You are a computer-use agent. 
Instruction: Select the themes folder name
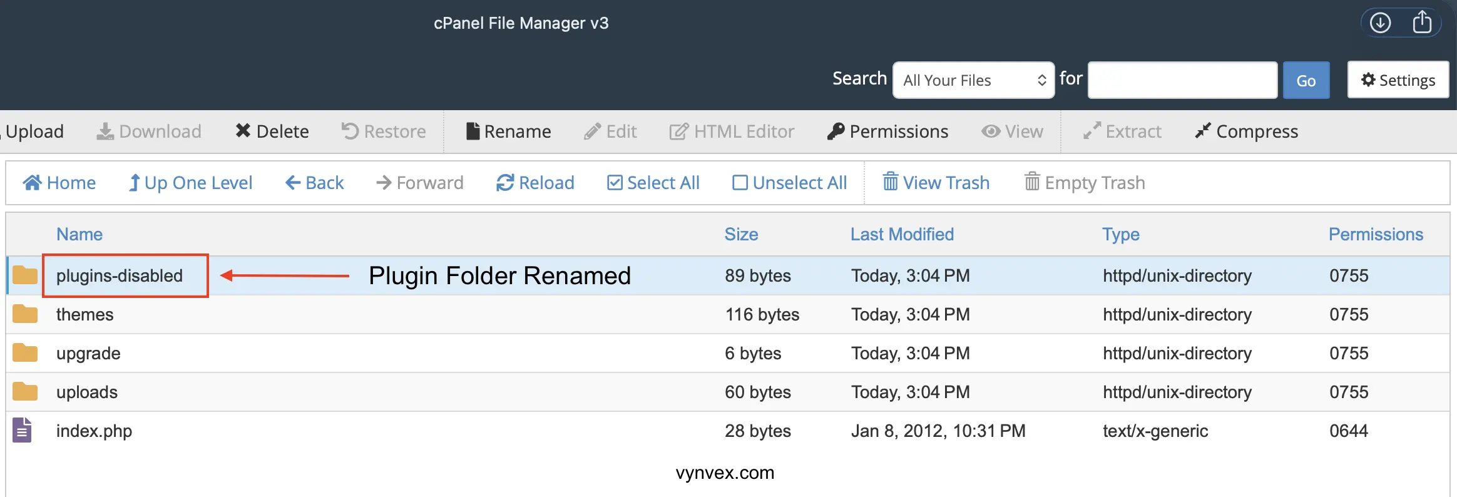pos(85,314)
